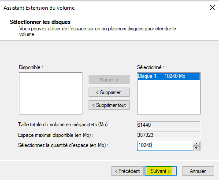Click inside the empty Disponible list box
The width and height of the screenshot is (219, 180).
click(51, 93)
